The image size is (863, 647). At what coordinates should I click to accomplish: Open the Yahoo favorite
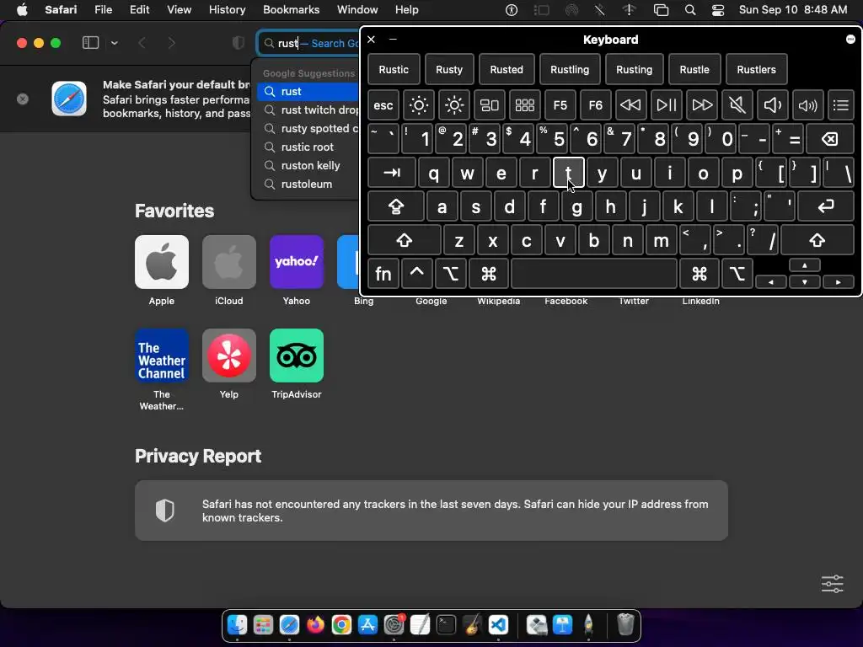point(297,262)
